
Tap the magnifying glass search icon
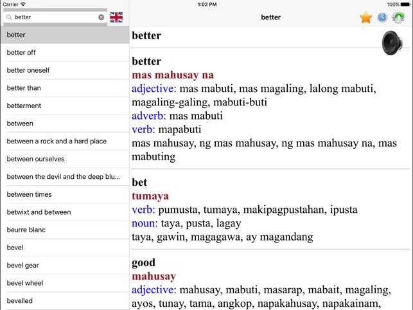(x=9, y=17)
